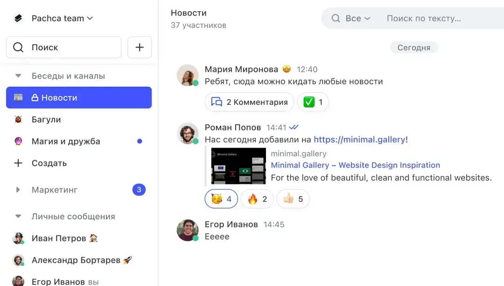Viewport: 504px width, 286px height.
Task: Click the comments speech bubble icon
Action: pyautogui.click(x=217, y=102)
